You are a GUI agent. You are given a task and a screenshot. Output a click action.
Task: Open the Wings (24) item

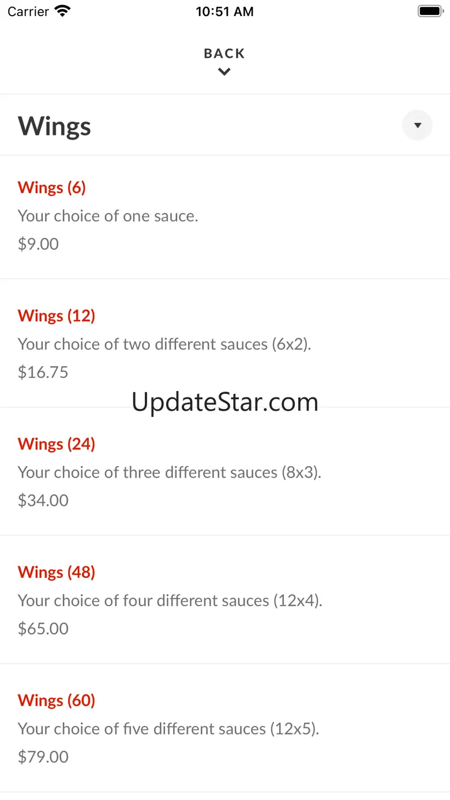(x=57, y=444)
